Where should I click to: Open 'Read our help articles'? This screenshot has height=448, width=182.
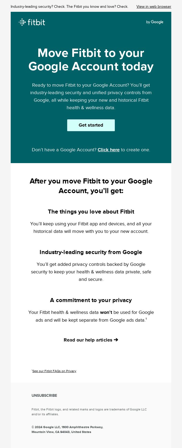88,340
